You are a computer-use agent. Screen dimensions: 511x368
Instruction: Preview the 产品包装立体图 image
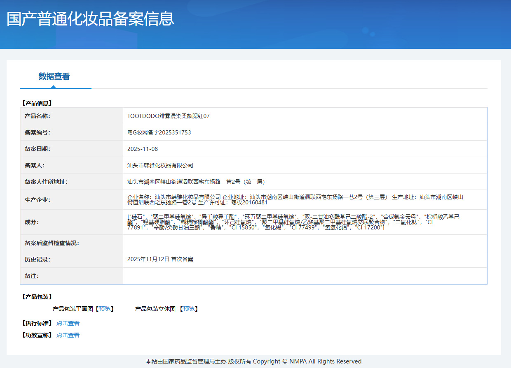point(189,309)
